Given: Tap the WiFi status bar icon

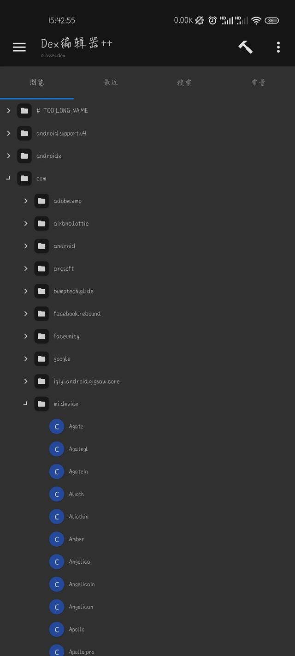Looking at the screenshot, I should [x=256, y=20].
